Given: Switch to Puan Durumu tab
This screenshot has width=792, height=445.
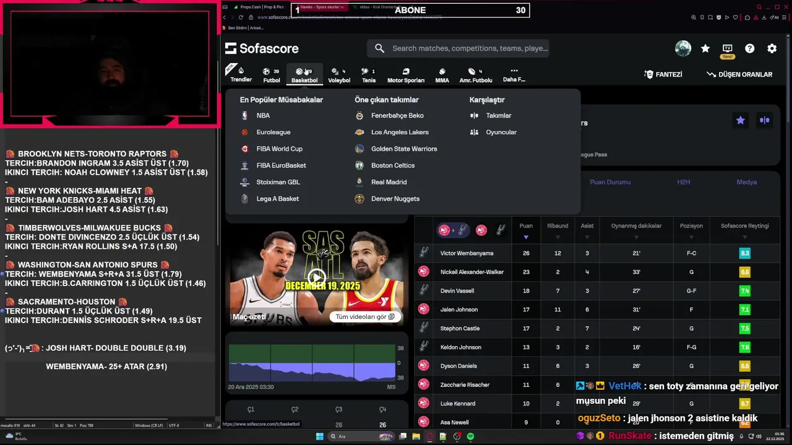Looking at the screenshot, I should (x=610, y=182).
